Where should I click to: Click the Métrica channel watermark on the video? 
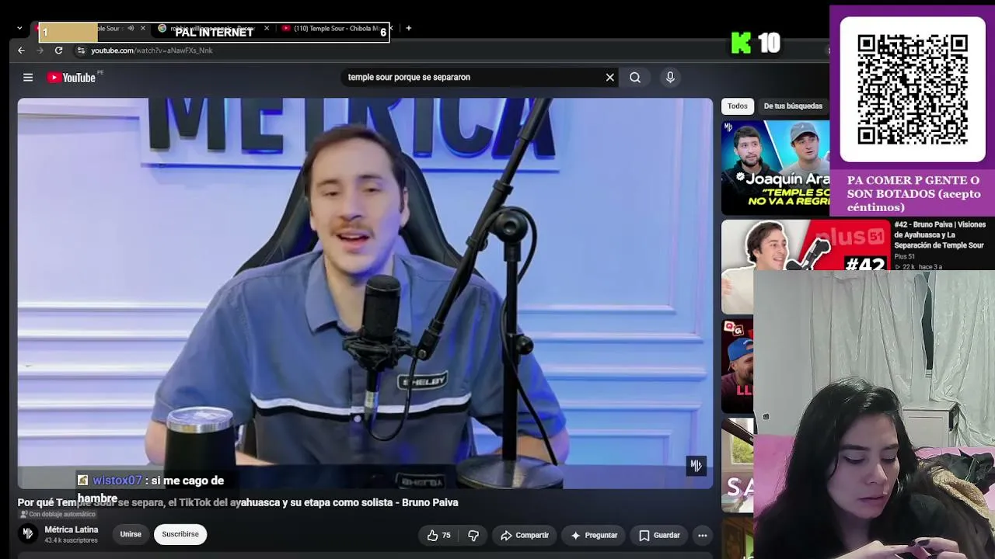pyautogui.click(x=696, y=465)
